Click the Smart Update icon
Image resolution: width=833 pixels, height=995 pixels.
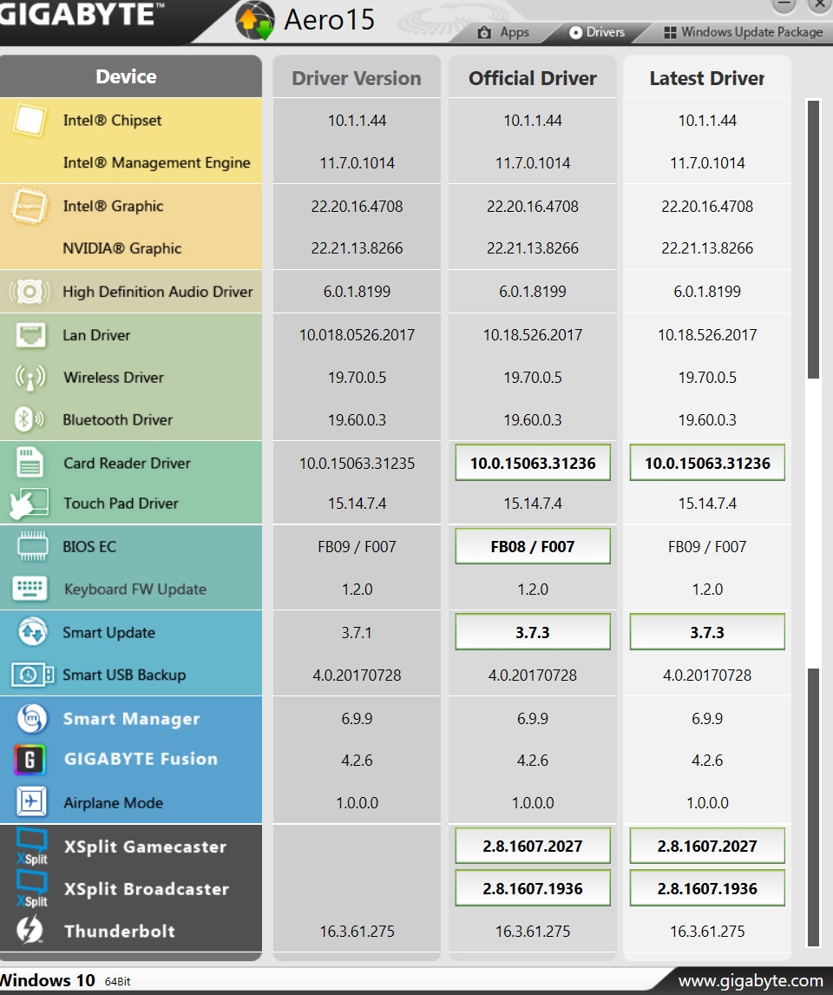[32, 632]
